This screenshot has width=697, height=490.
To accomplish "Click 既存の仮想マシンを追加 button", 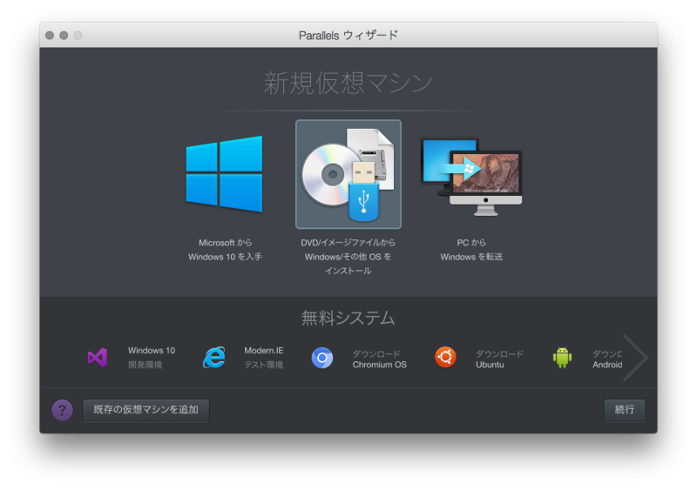I will pyautogui.click(x=145, y=410).
